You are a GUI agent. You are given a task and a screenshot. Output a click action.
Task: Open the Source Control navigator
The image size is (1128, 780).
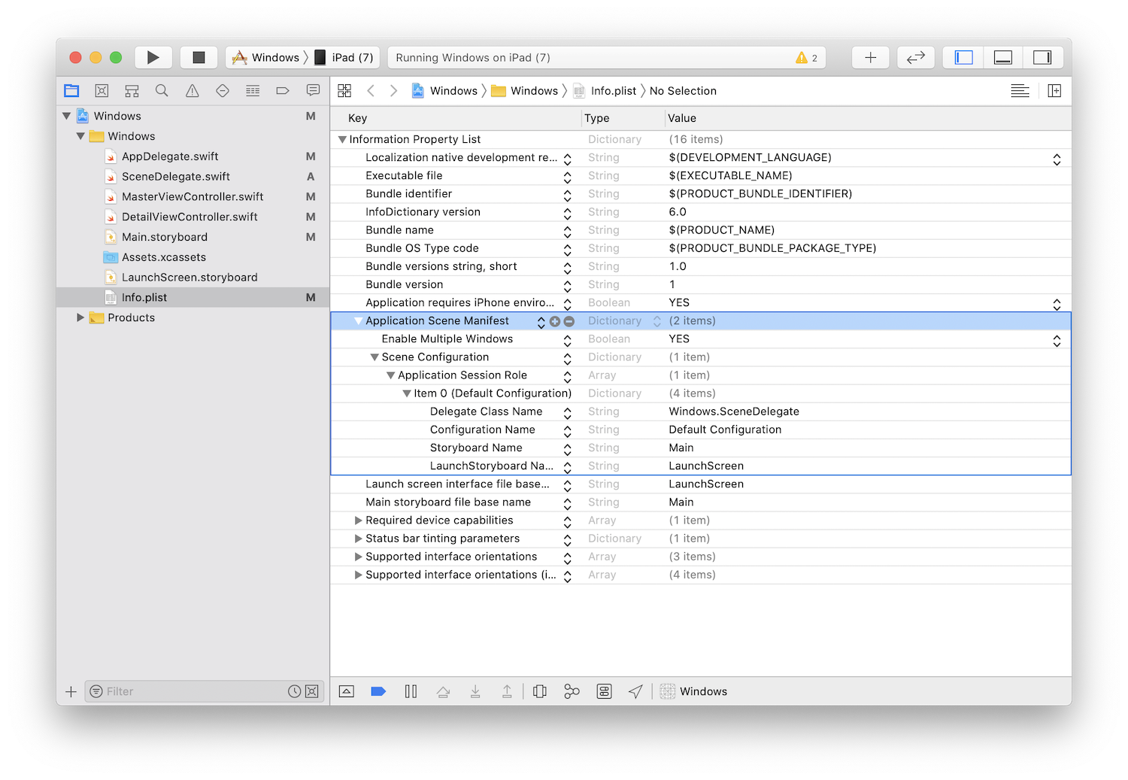(102, 91)
